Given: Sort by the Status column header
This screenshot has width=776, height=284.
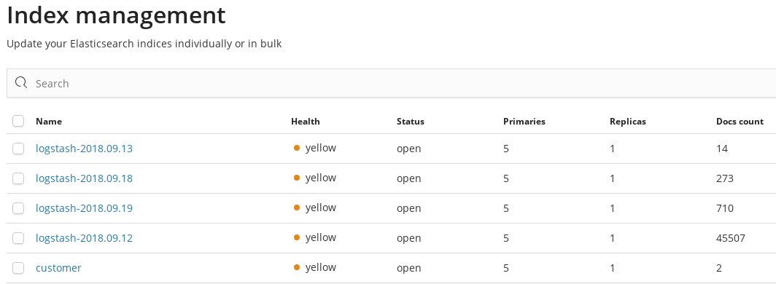Looking at the screenshot, I should (411, 122).
